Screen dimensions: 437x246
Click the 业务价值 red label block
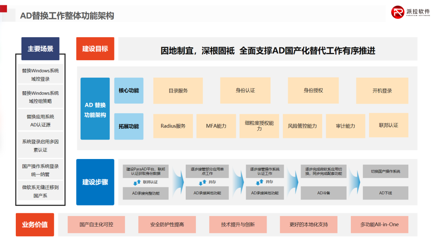click(x=35, y=224)
